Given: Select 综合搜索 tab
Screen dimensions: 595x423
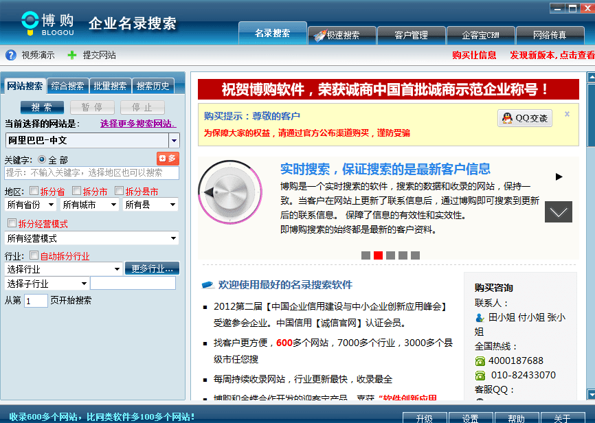Looking at the screenshot, I should point(67,87).
